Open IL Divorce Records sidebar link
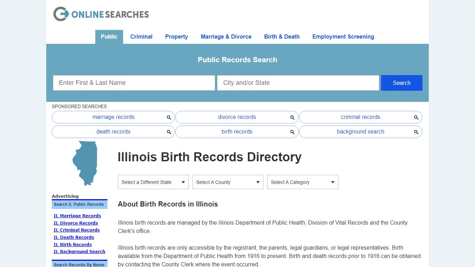Image resolution: width=475 pixels, height=267 pixels. [x=76, y=223]
